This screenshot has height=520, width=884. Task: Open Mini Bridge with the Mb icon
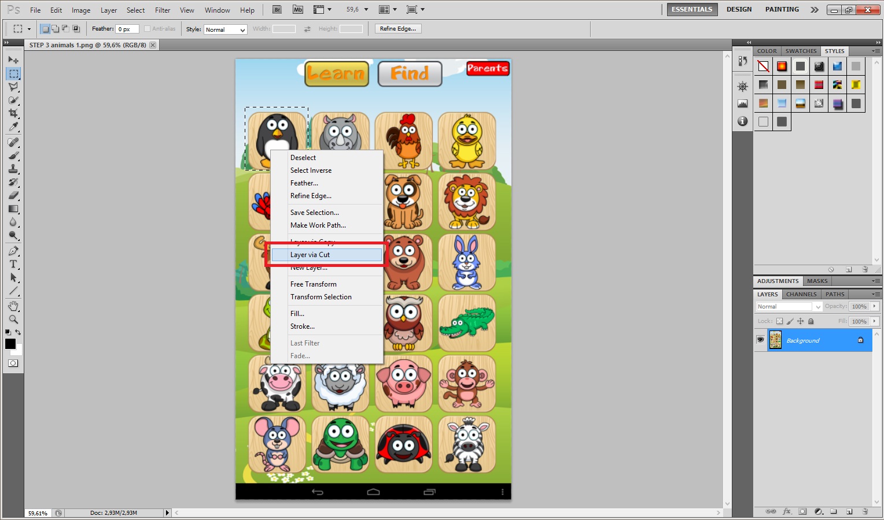pos(298,10)
